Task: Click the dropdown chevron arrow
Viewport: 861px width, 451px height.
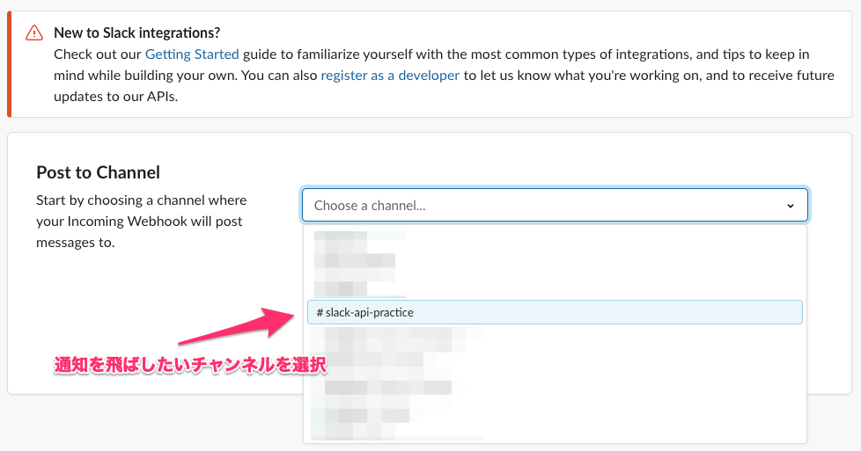Action: (x=790, y=206)
